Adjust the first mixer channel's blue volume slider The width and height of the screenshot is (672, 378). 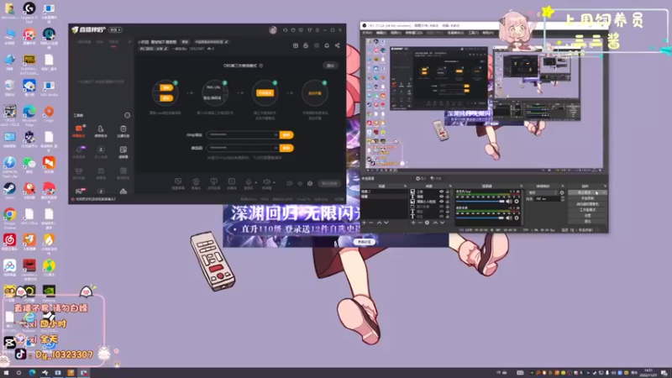point(480,202)
